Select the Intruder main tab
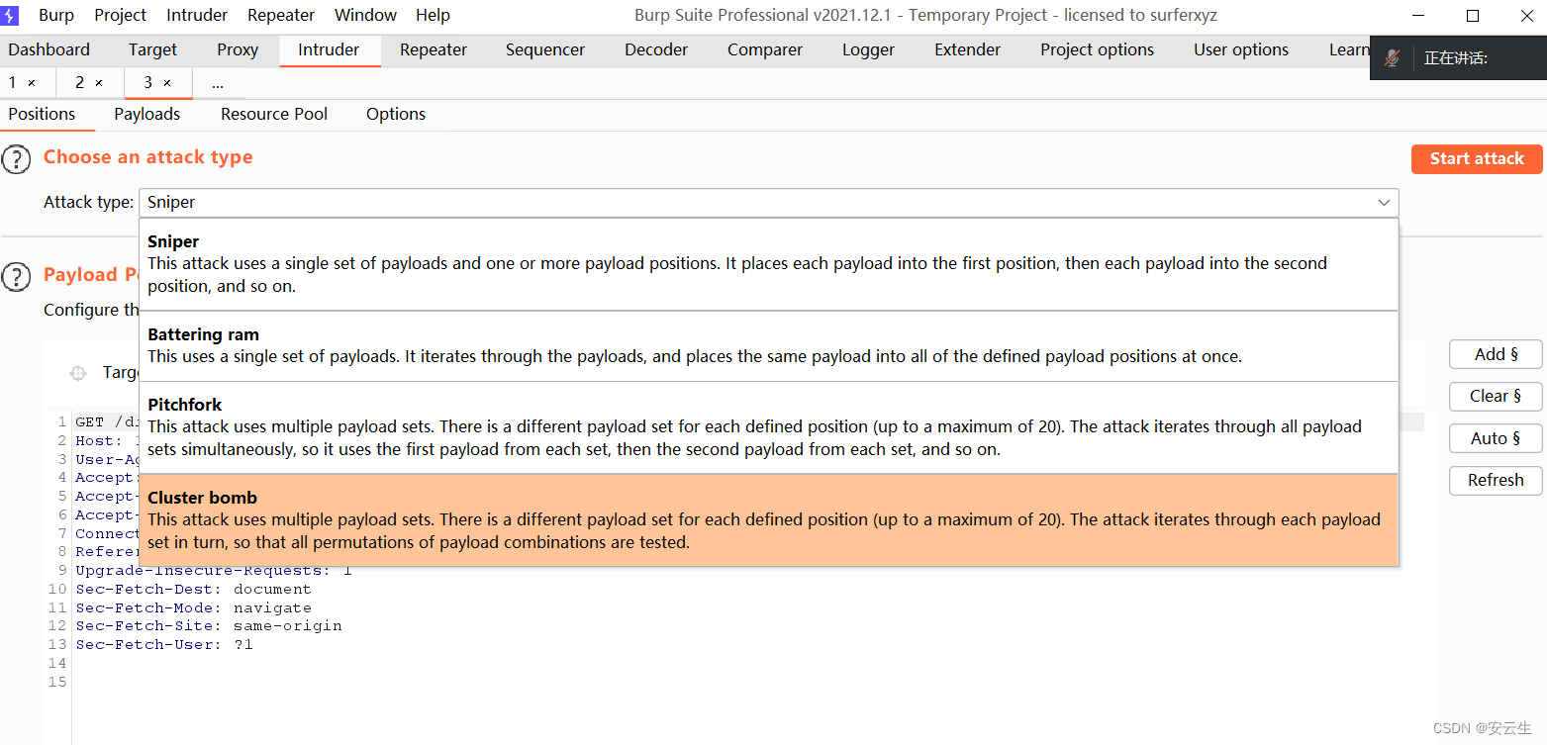 pyautogui.click(x=329, y=49)
